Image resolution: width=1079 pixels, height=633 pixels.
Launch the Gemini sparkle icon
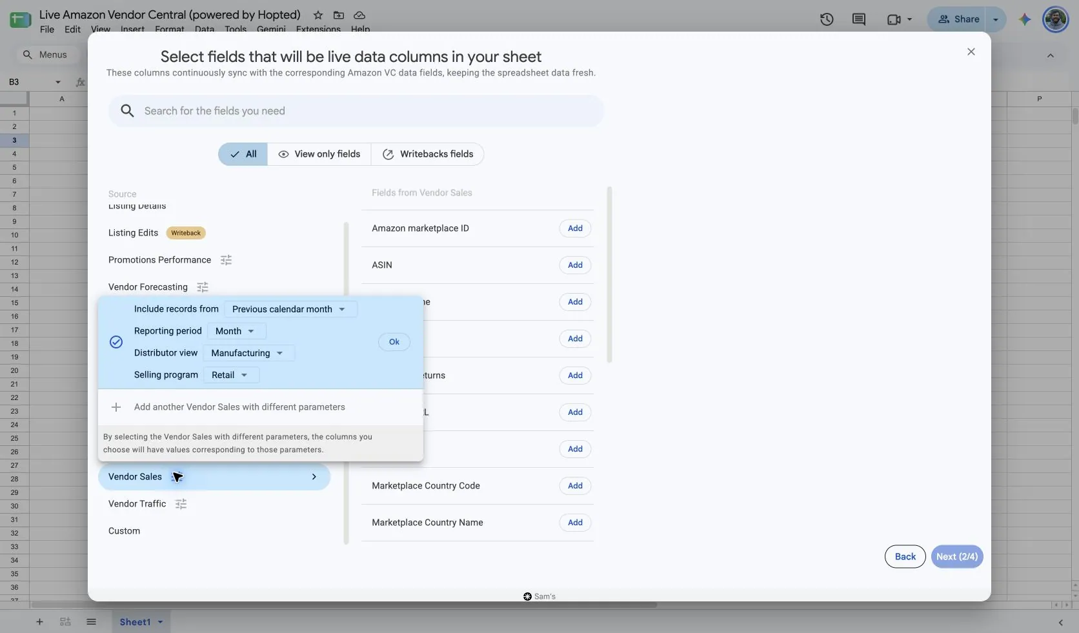point(1025,19)
